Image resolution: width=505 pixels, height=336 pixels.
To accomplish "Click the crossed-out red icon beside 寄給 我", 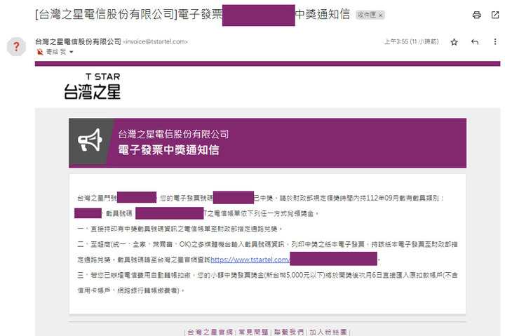I will click(40, 52).
